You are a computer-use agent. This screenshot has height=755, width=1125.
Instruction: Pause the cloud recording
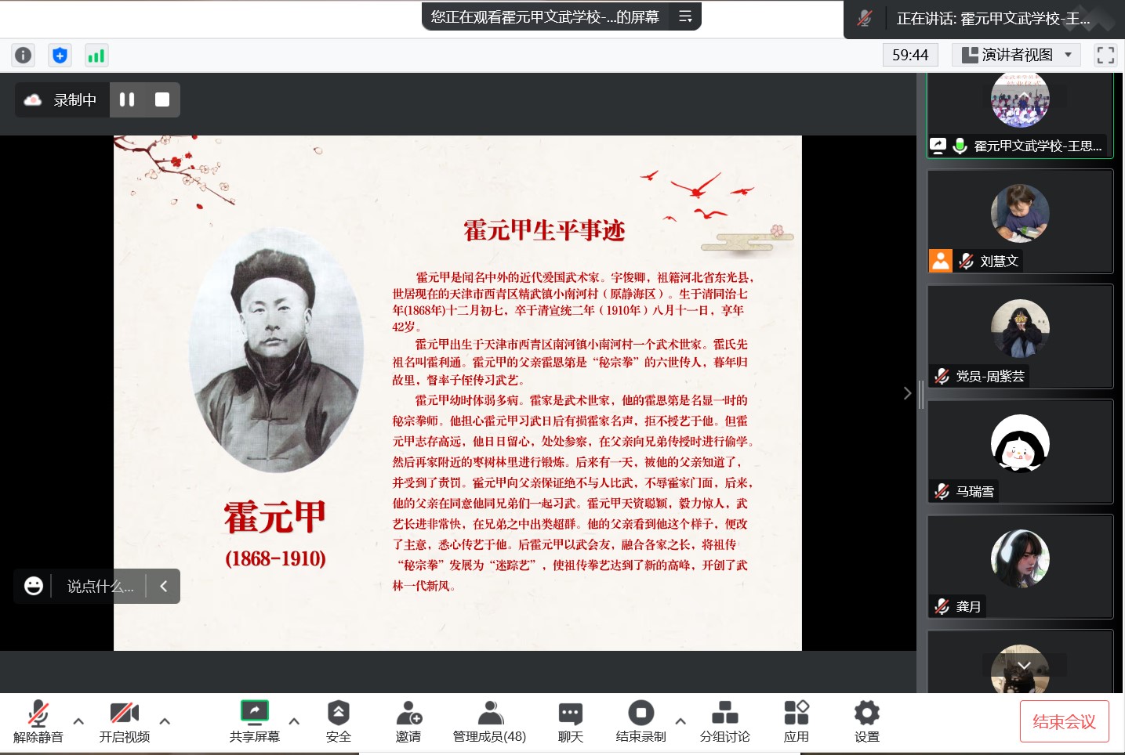click(x=127, y=99)
